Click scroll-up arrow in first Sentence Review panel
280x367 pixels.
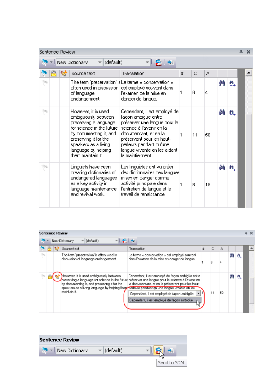point(248,73)
